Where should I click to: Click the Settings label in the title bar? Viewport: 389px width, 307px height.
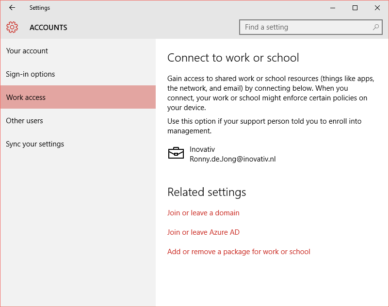(x=40, y=7)
